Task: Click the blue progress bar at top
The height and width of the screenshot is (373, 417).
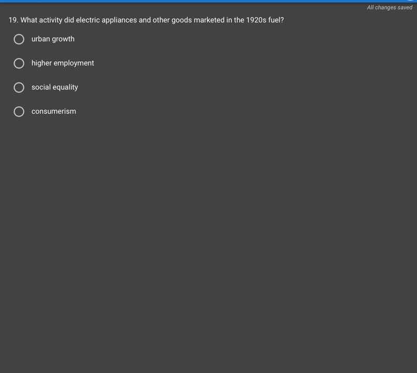Action: 207,1
